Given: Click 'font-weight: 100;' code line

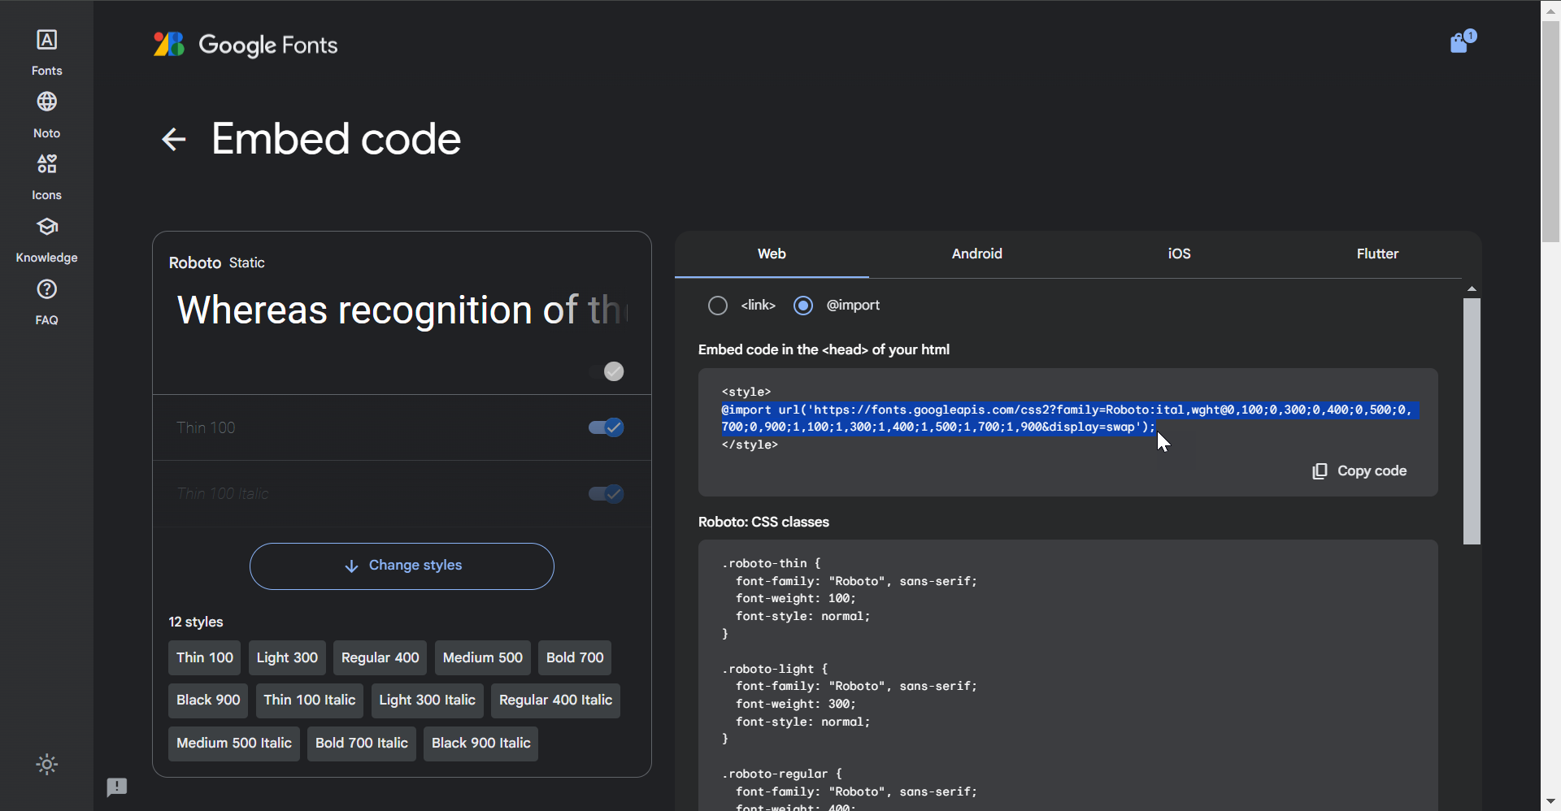Looking at the screenshot, I should click(796, 598).
